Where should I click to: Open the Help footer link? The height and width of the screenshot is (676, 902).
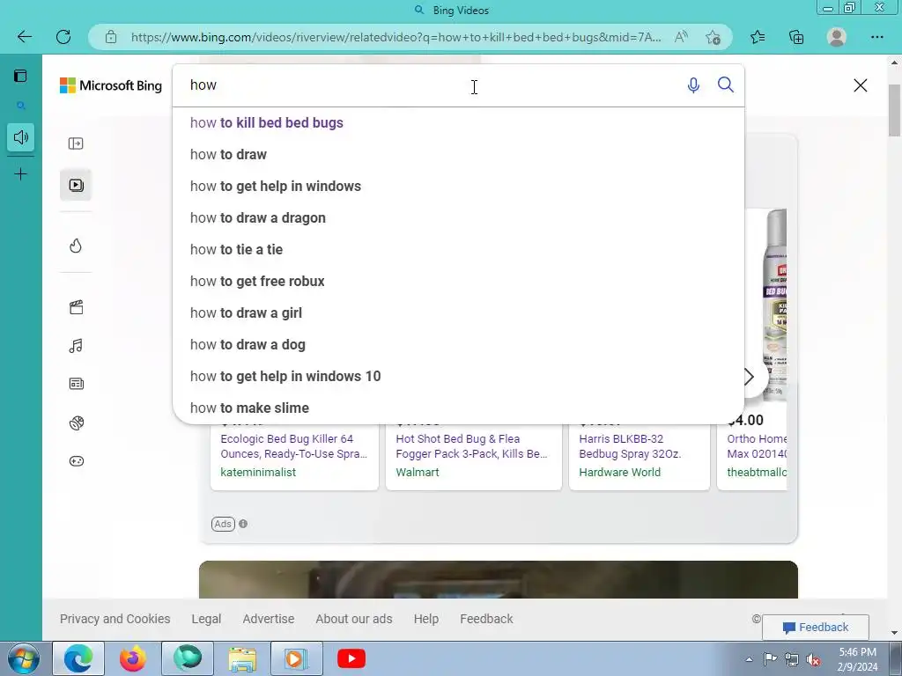pos(425,619)
